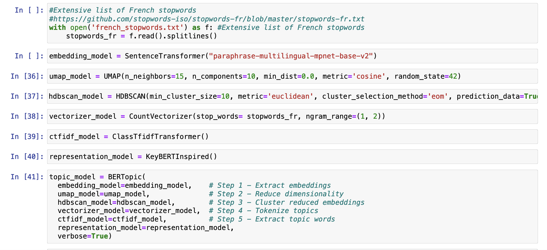Click comment Step 4 – Tokenize topics
Screen dimensions: 547x250
click(x=263, y=211)
